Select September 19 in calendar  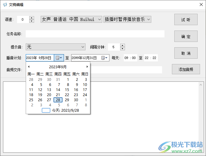[40, 95]
